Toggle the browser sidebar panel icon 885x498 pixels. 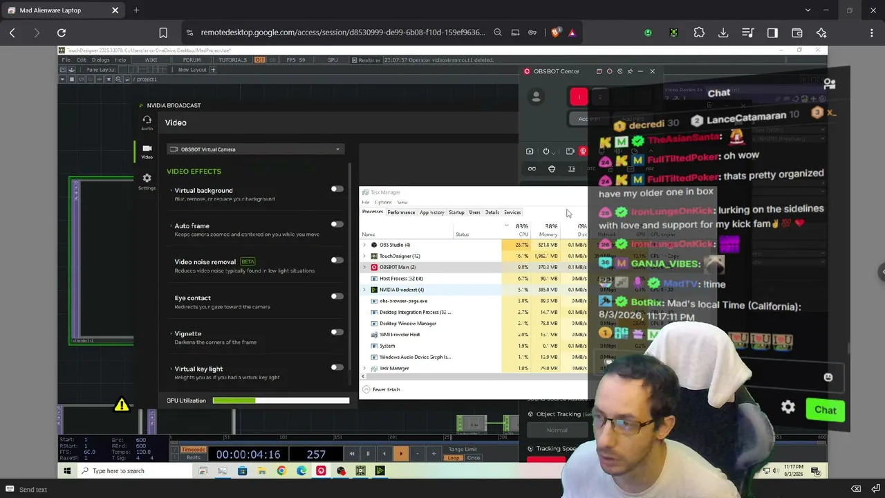772,33
